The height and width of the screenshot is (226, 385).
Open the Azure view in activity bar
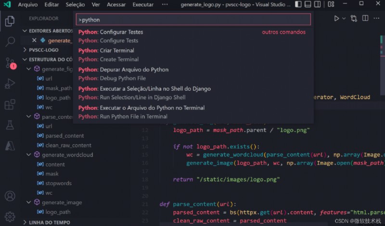[x=10, y=146]
